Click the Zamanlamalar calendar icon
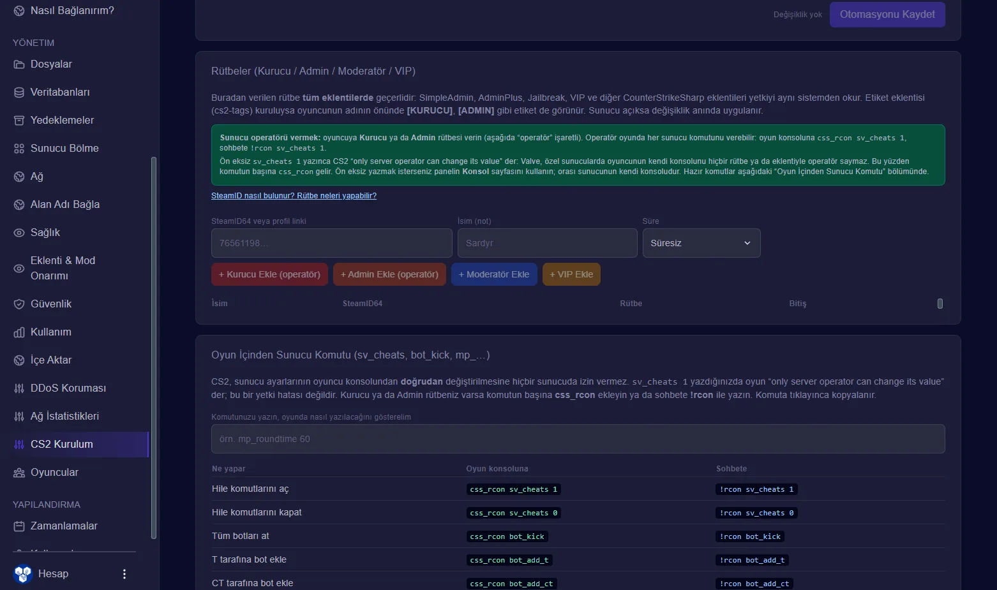The width and height of the screenshot is (997, 590). pos(19,526)
